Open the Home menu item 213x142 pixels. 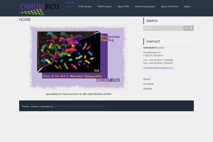click(x=70, y=6)
